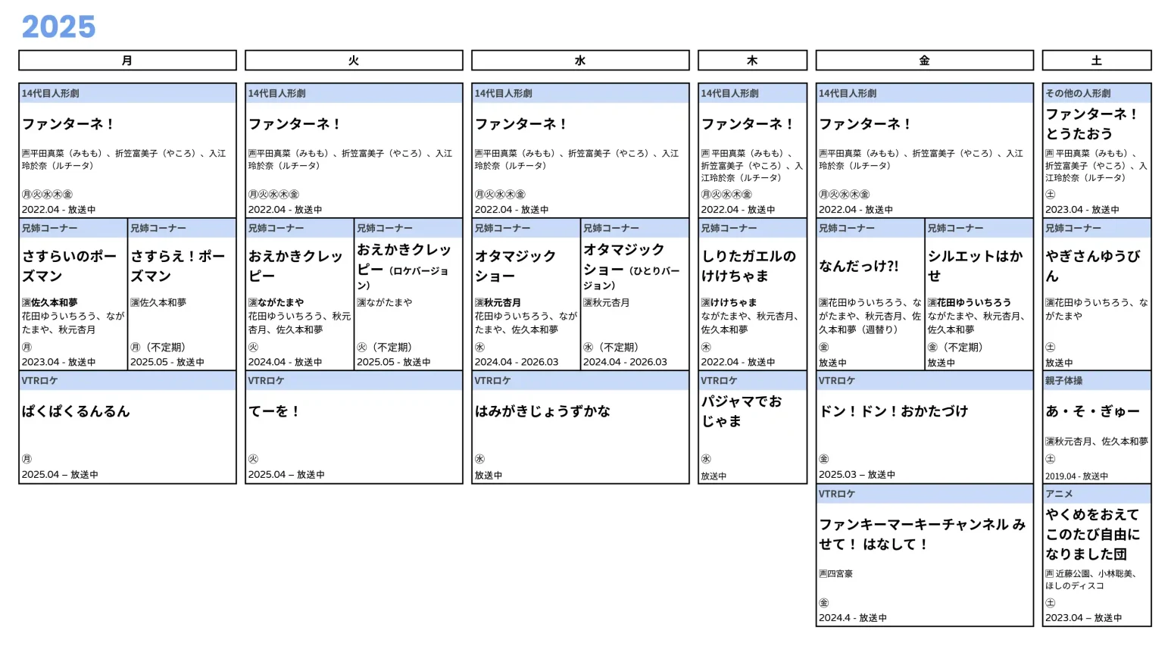Image resolution: width=1171 pixels, height=646 pixels.
Task: Click the circled 火 icon in てーを！ card
Action: pyautogui.click(x=253, y=459)
